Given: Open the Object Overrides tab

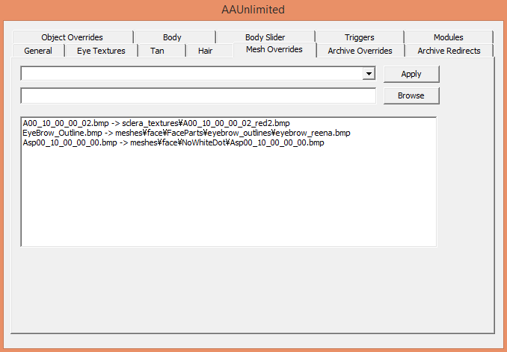Looking at the screenshot, I should click(x=72, y=37).
